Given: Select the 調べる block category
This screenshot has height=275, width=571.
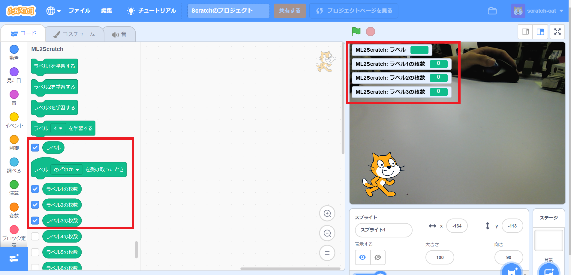Looking at the screenshot, I should tap(14, 165).
